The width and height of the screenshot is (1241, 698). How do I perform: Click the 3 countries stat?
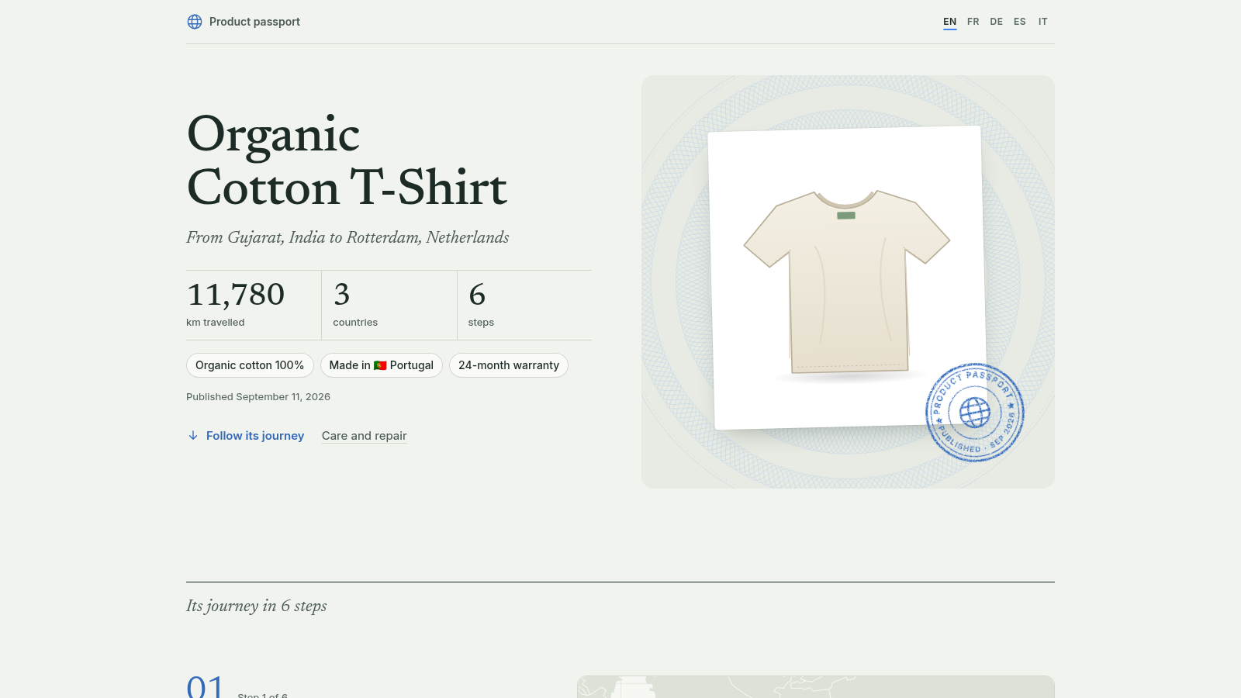[x=389, y=305]
